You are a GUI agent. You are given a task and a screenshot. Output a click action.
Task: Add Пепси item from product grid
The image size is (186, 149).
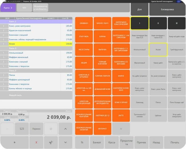158,102
